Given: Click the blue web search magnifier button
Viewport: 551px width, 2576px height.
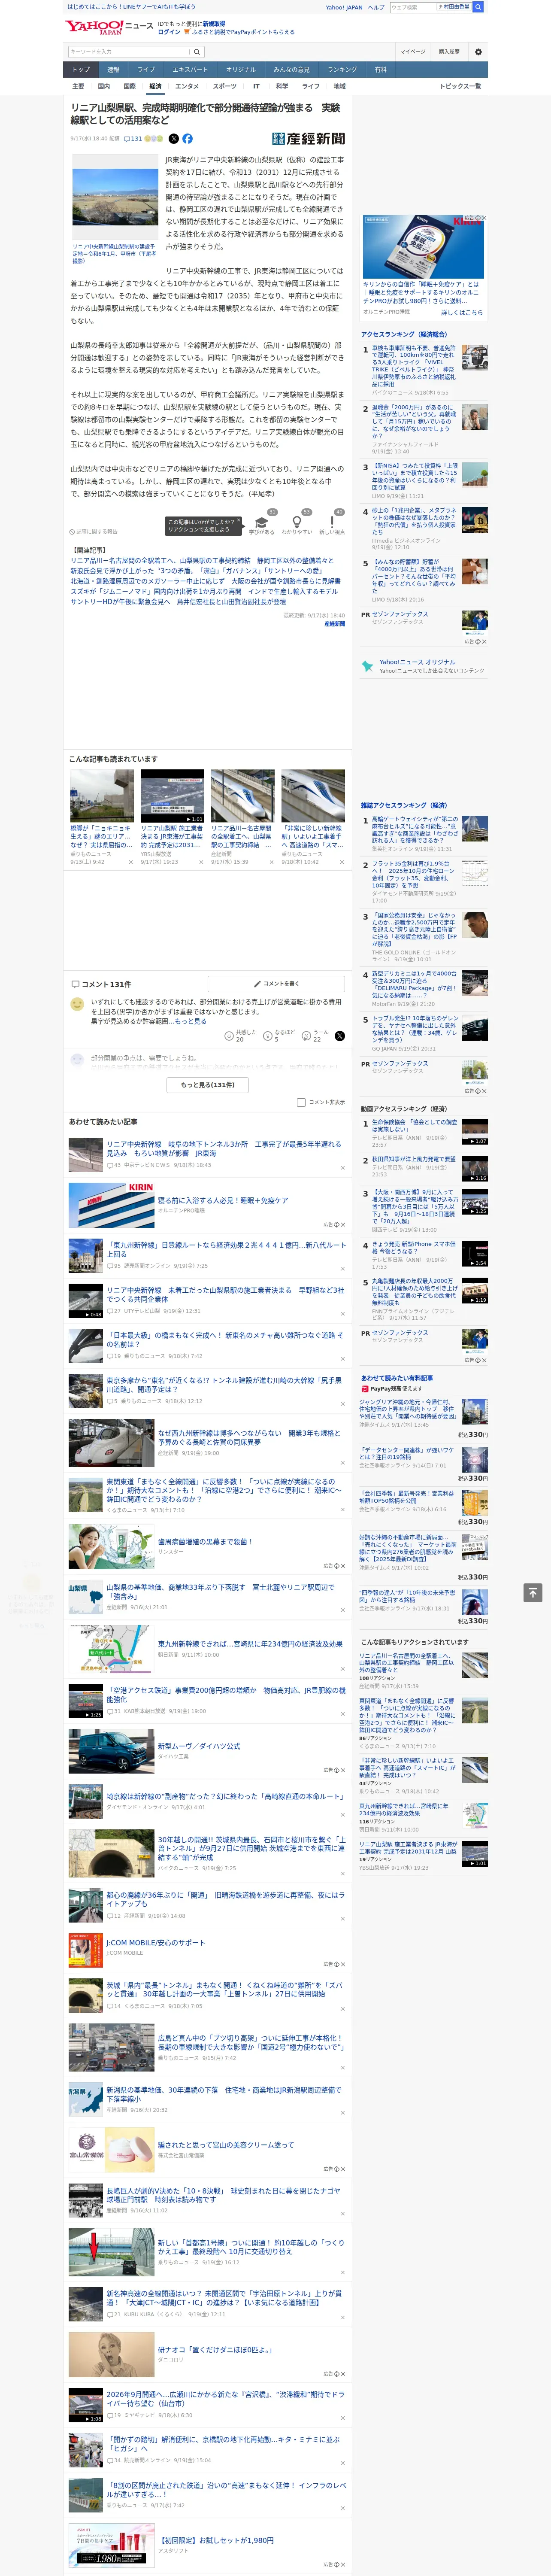Looking at the screenshot, I should click(x=478, y=7).
